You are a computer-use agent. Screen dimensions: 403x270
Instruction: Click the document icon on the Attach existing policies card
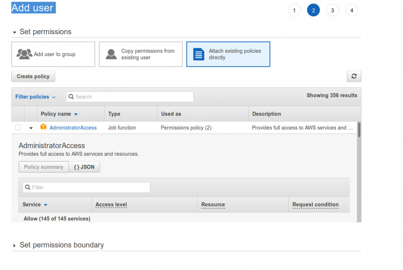[198, 54]
